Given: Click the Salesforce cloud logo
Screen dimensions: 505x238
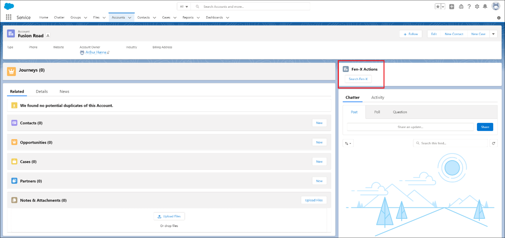Looking at the screenshot, I should tap(9, 6).
